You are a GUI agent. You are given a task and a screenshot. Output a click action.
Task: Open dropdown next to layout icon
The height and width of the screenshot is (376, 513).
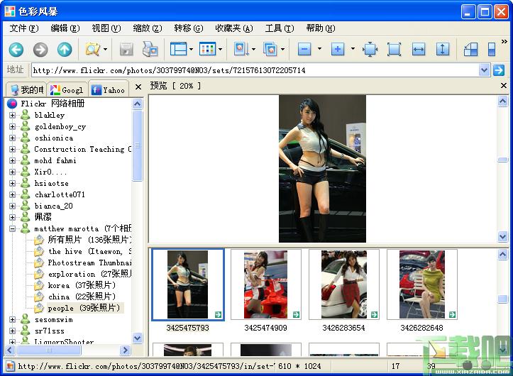pos(191,50)
